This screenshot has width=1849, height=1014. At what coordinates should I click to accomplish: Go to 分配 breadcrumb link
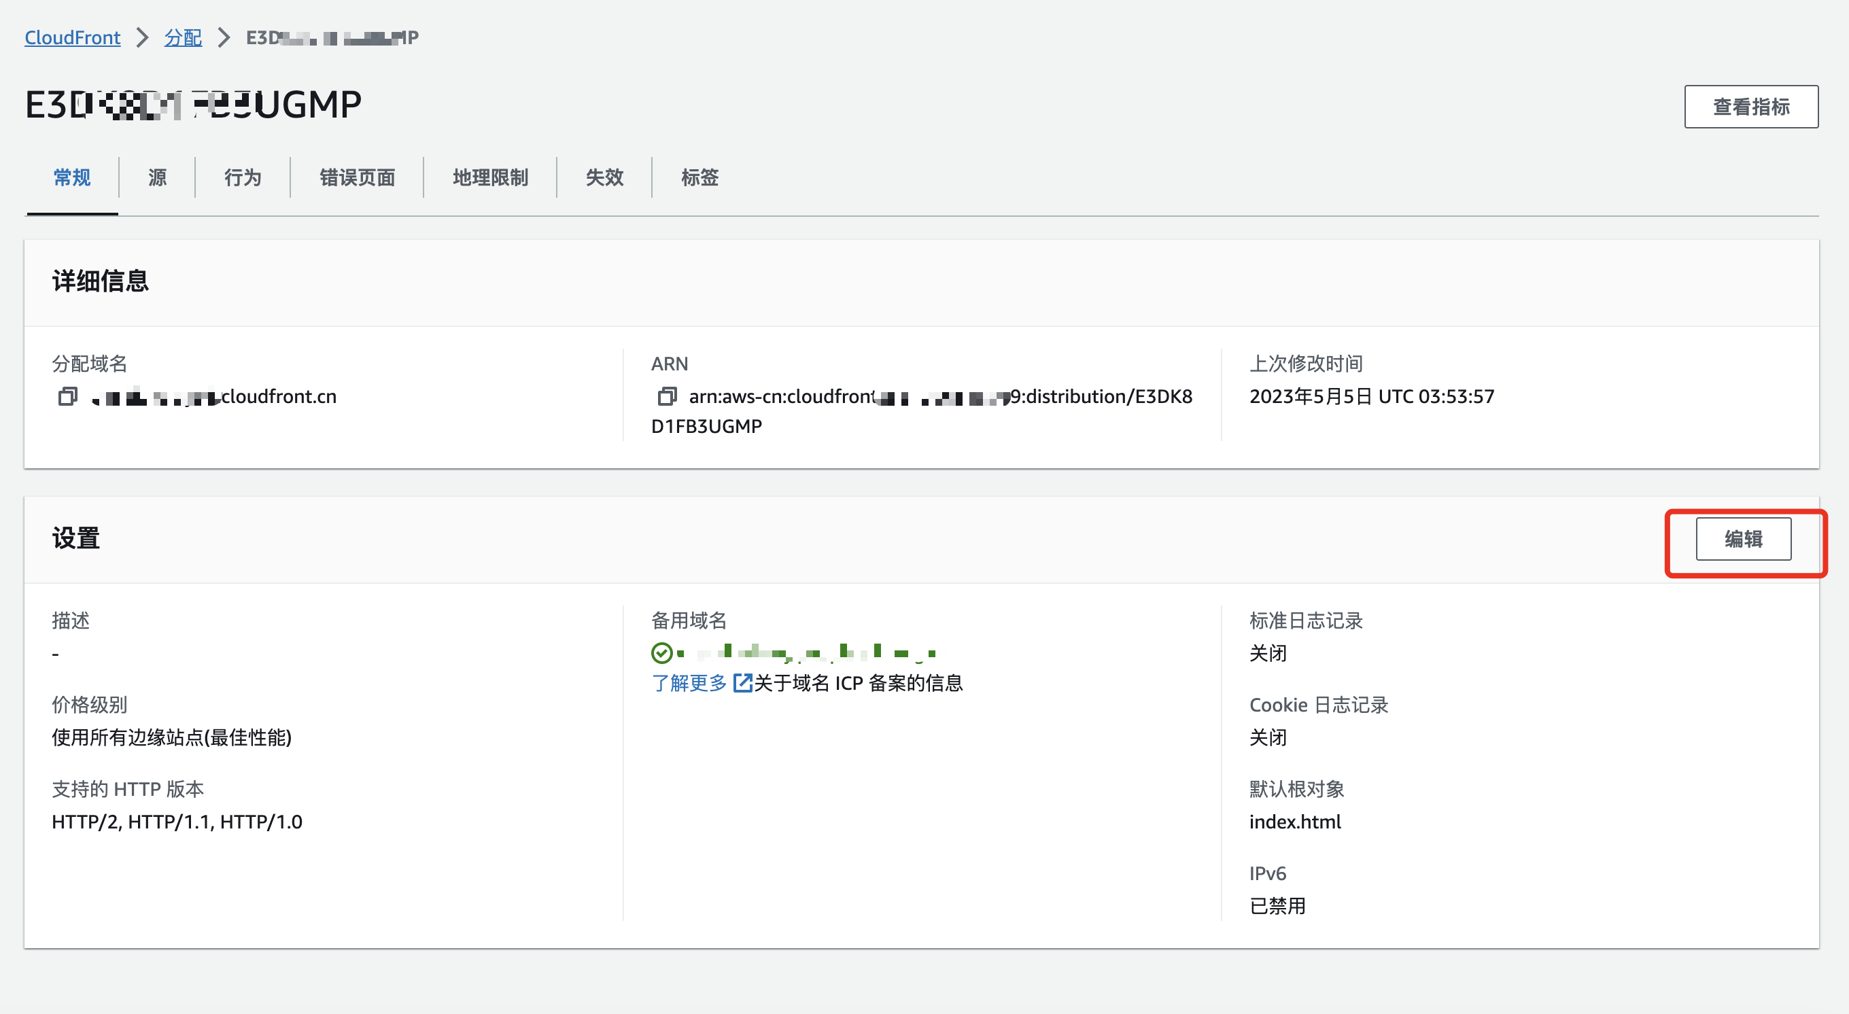click(183, 37)
